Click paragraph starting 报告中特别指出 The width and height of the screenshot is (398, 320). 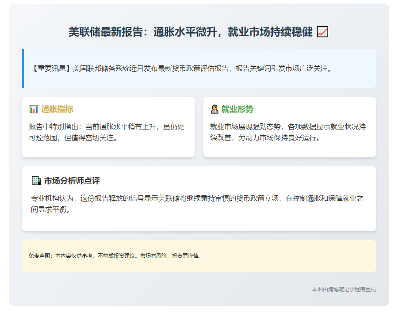tap(107, 132)
